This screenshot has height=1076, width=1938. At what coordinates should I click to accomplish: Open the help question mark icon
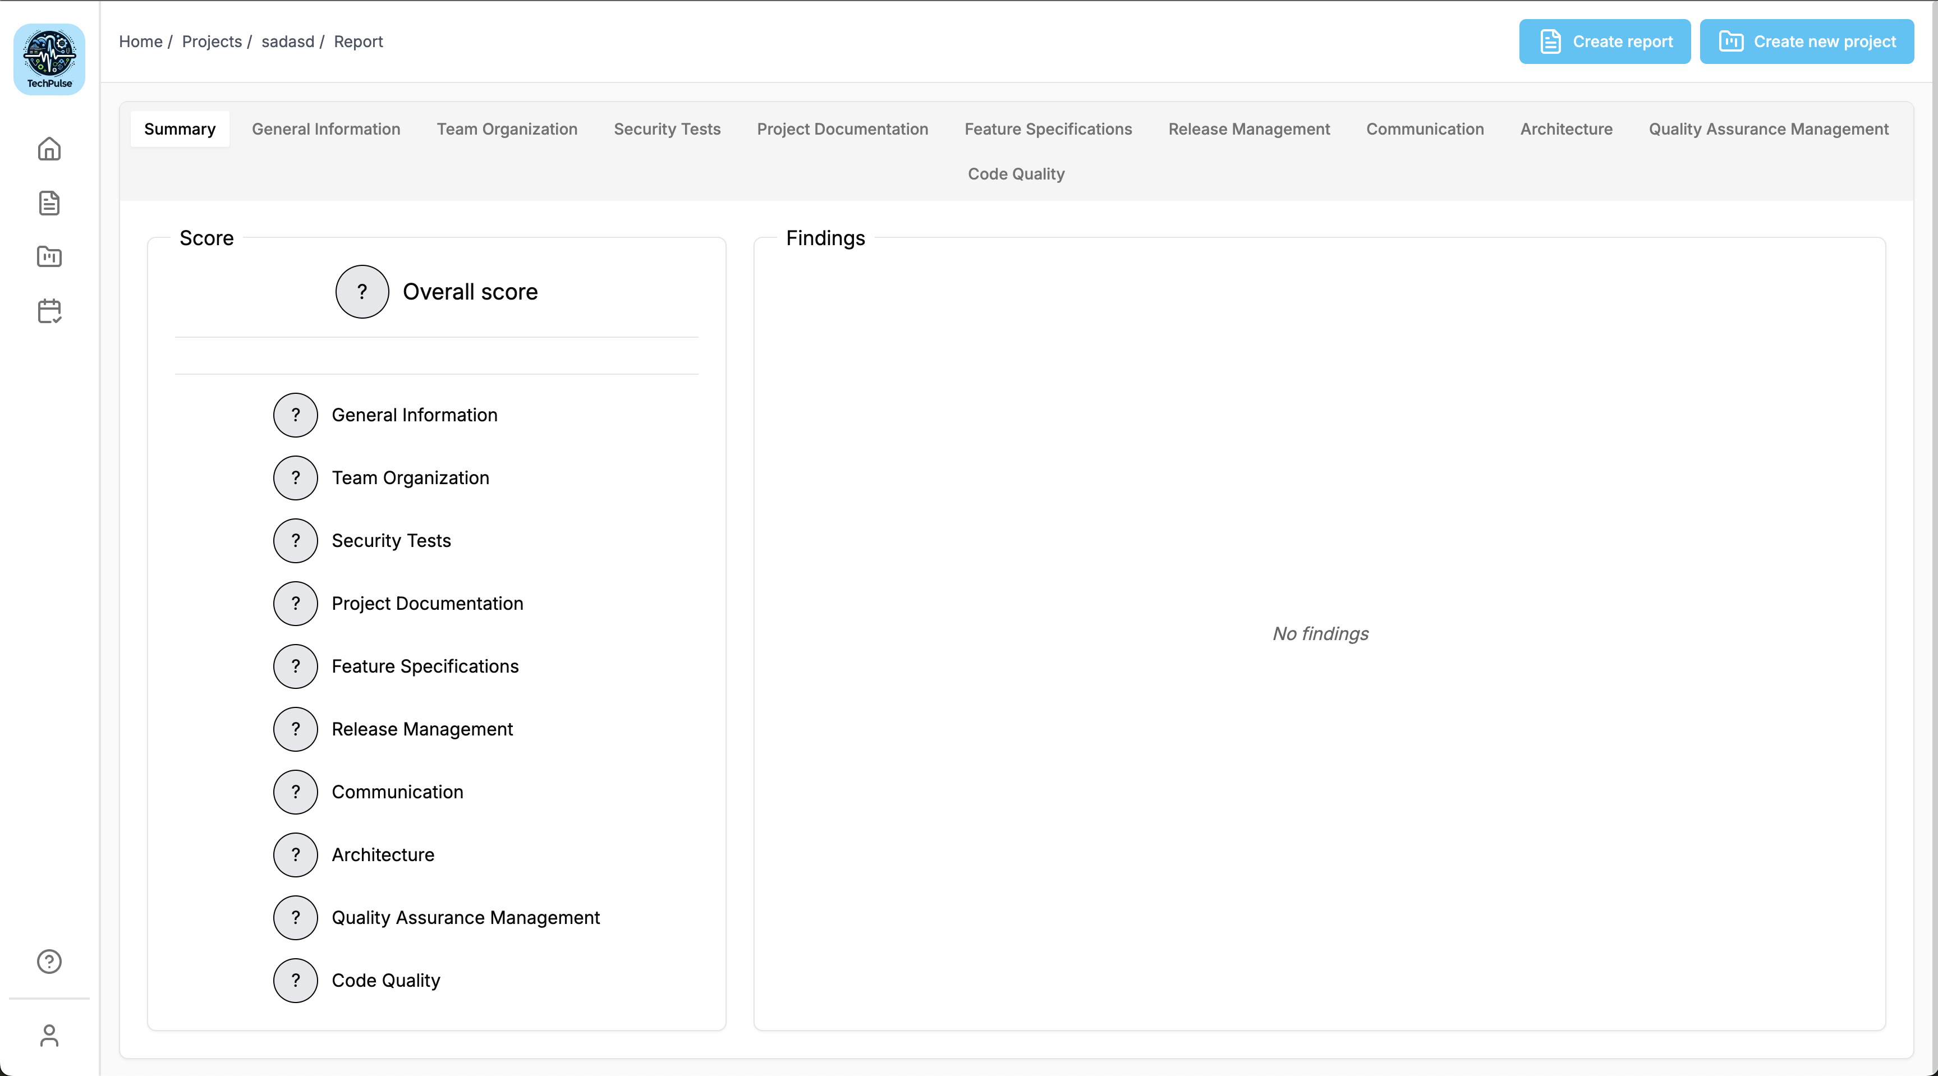pyautogui.click(x=49, y=961)
